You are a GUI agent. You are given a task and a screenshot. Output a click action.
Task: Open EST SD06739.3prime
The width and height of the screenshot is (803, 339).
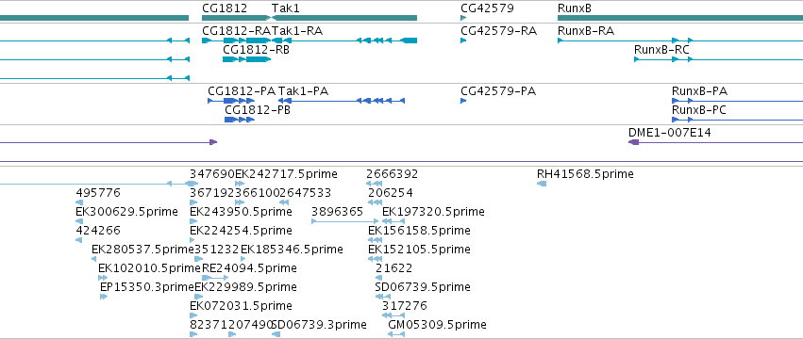coord(319,325)
